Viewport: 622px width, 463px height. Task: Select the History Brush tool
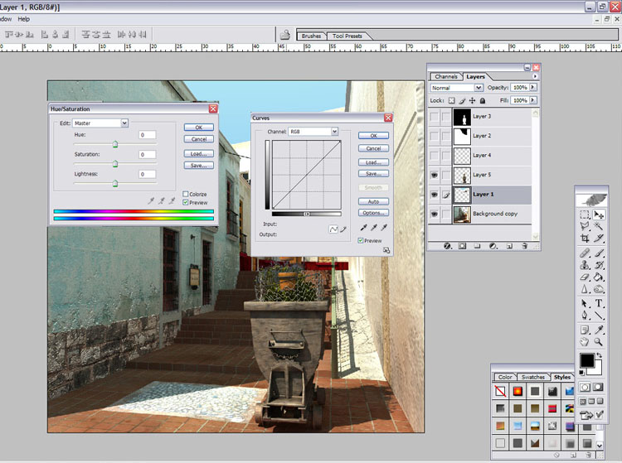(x=598, y=265)
